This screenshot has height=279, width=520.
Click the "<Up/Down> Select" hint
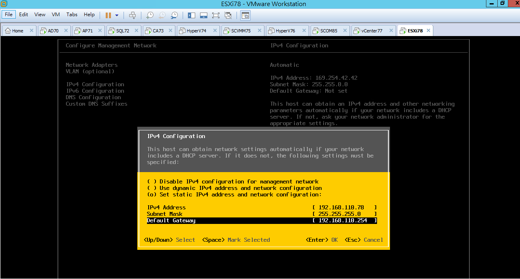point(170,240)
